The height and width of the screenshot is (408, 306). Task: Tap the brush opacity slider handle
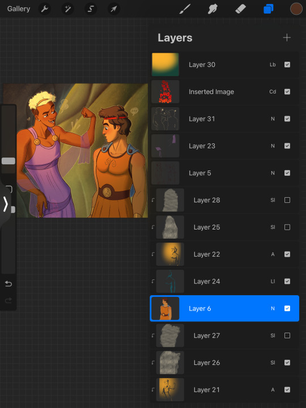12,210
